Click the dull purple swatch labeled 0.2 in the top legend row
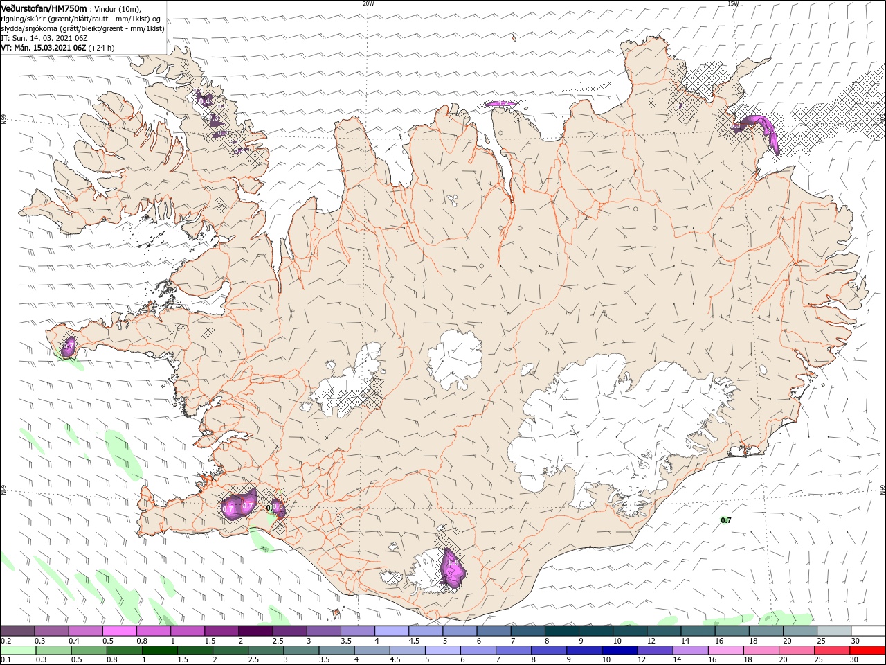This screenshot has height=665, width=886. point(17,631)
